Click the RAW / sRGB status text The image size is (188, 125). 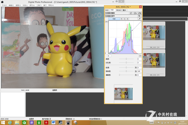coord(25,90)
